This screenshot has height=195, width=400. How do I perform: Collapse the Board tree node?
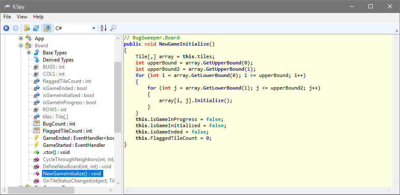(21, 46)
